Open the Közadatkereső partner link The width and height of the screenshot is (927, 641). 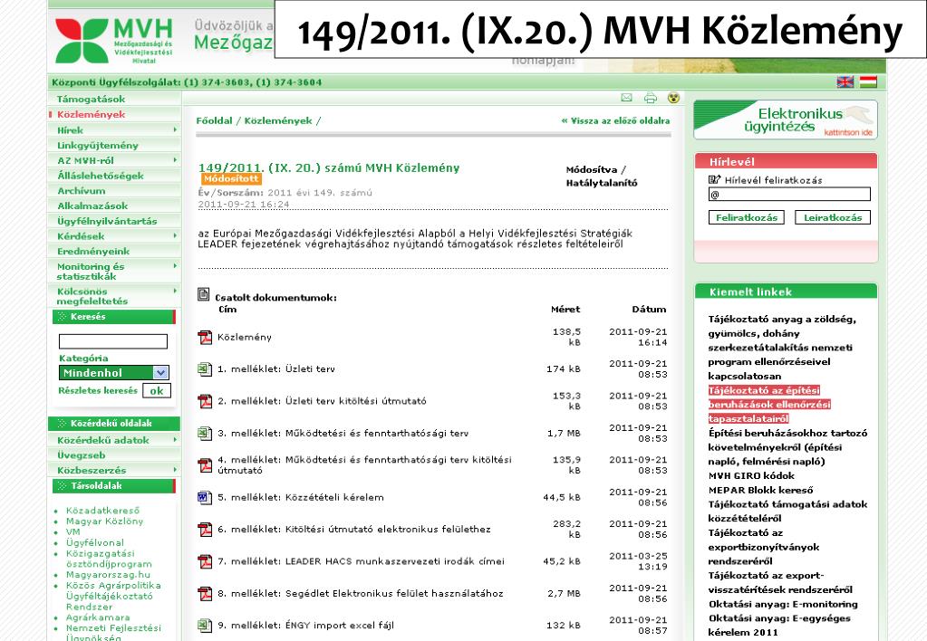[x=103, y=511]
